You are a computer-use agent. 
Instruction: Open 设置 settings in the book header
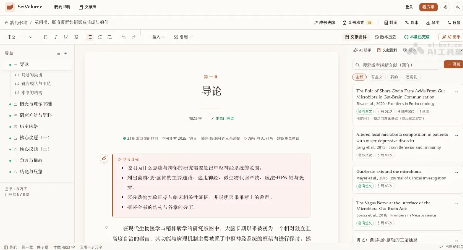pos(454,23)
